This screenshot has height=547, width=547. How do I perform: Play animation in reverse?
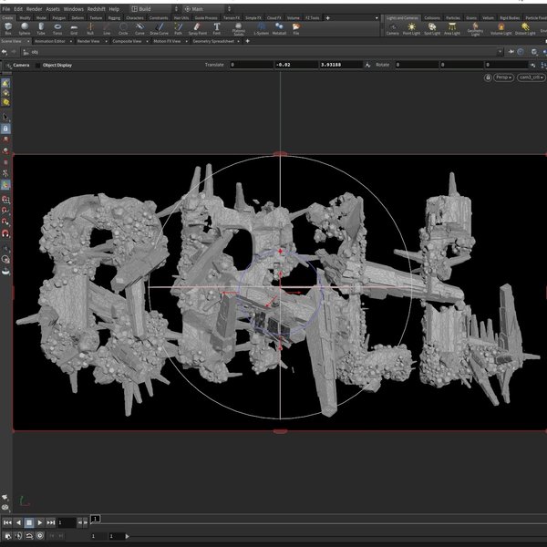coord(18,522)
